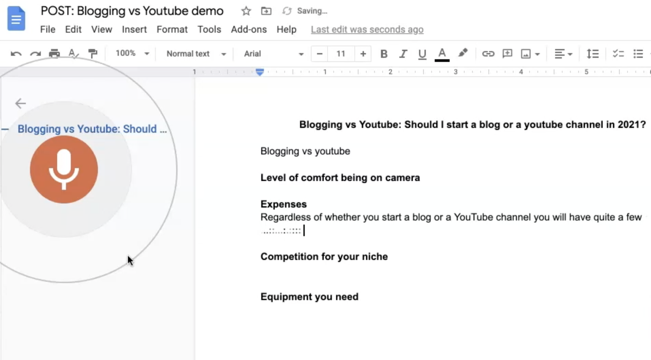
Task: Toggle italic formatting
Action: (403, 54)
